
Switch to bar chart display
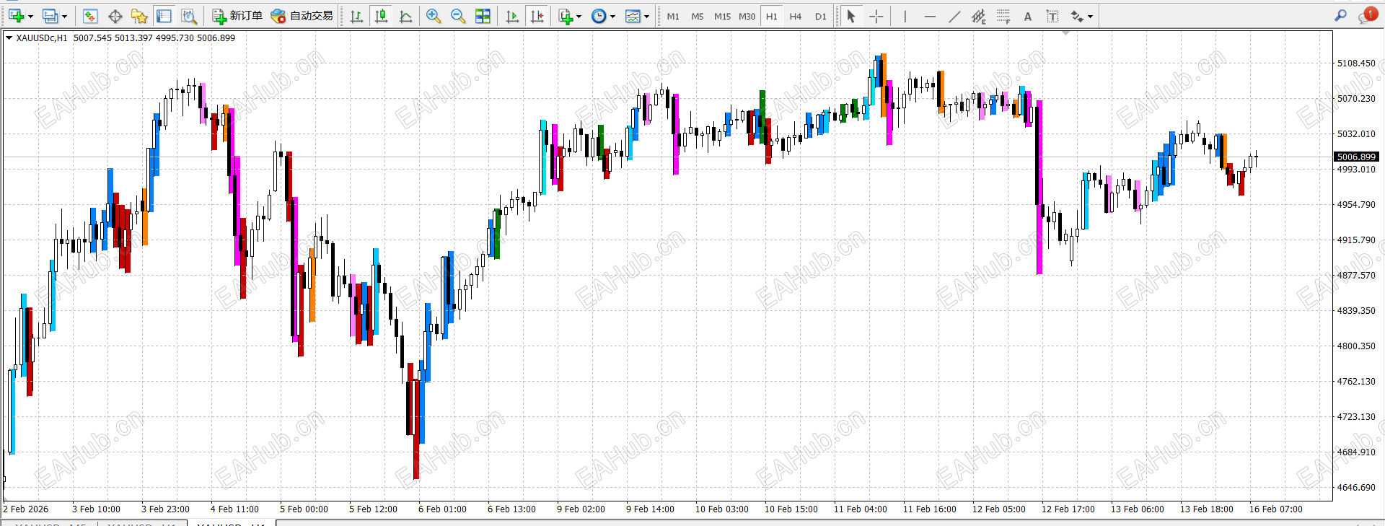click(x=356, y=16)
